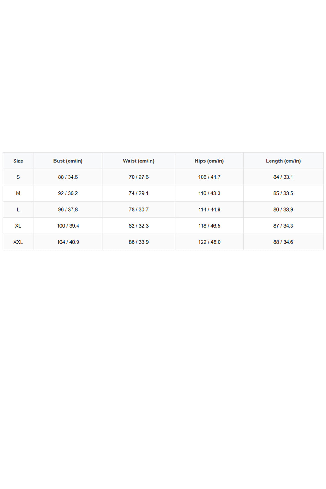The image size is (326, 489).
Task: Click the Waist (cm/in) column header
Action: tap(139, 161)
